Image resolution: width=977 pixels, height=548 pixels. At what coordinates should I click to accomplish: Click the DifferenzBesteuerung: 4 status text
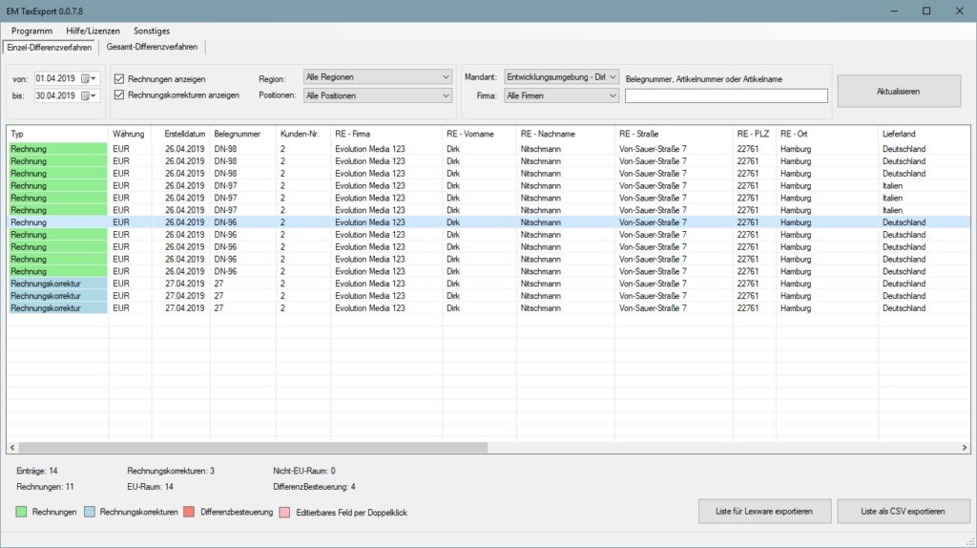[x=314, y=487]
